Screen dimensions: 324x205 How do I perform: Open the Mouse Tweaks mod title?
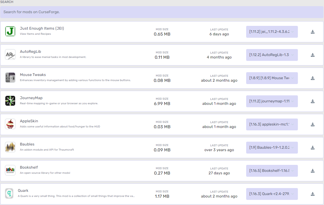pyautogui.click(x=33, y=75)
